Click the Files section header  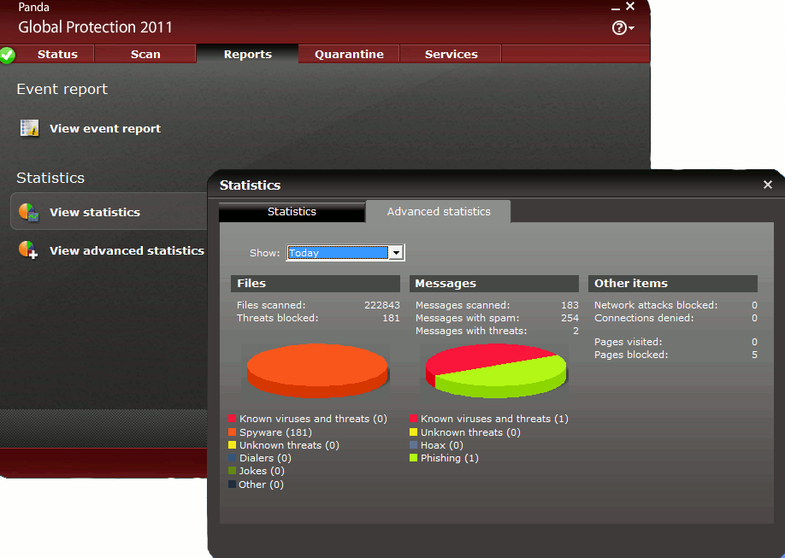coord(316,283)
